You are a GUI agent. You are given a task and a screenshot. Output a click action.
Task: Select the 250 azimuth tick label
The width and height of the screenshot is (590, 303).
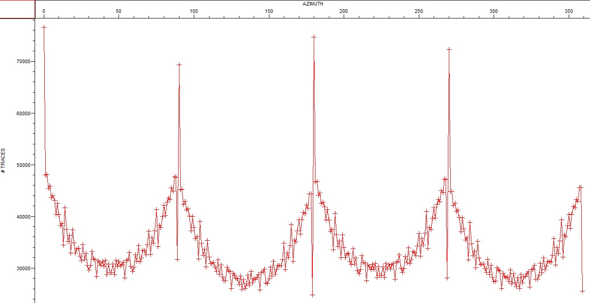[x=419, y=11]
